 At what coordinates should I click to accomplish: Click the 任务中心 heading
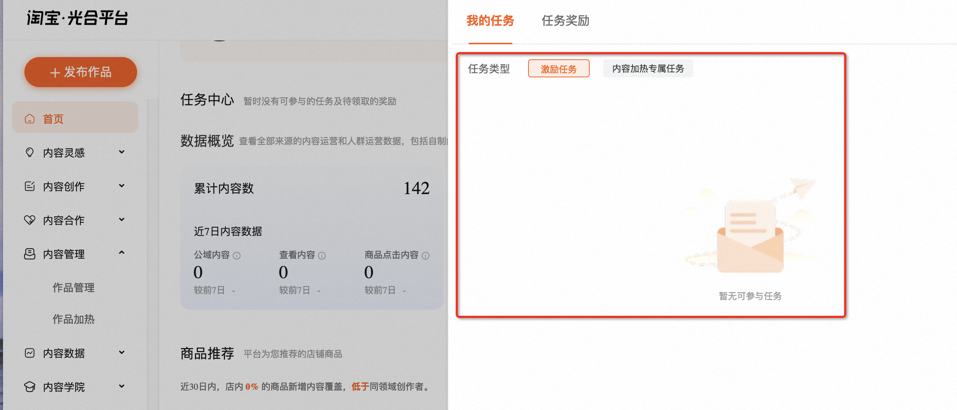(207, 100)
